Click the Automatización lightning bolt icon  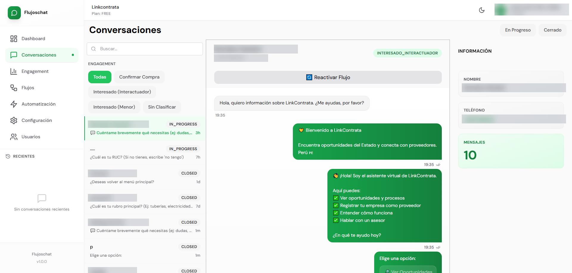[14, 104]
